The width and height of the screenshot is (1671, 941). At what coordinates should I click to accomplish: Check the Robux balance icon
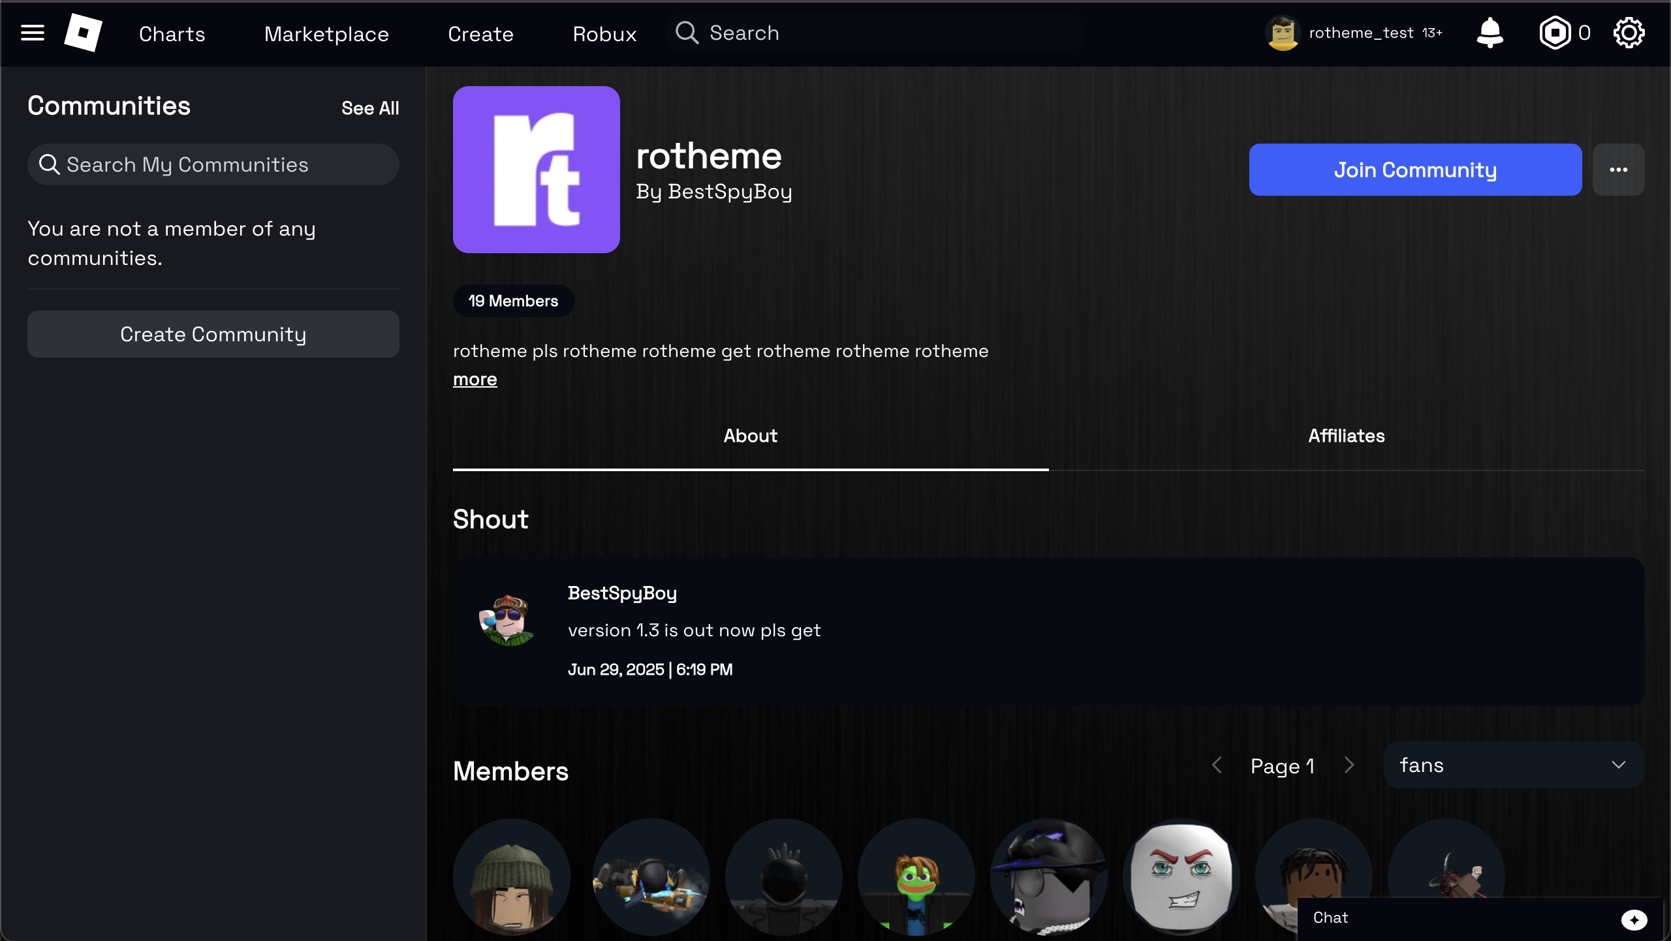(1557, 33)
